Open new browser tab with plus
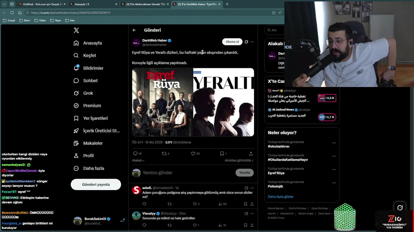414x232 pixels. coord(227,4)
